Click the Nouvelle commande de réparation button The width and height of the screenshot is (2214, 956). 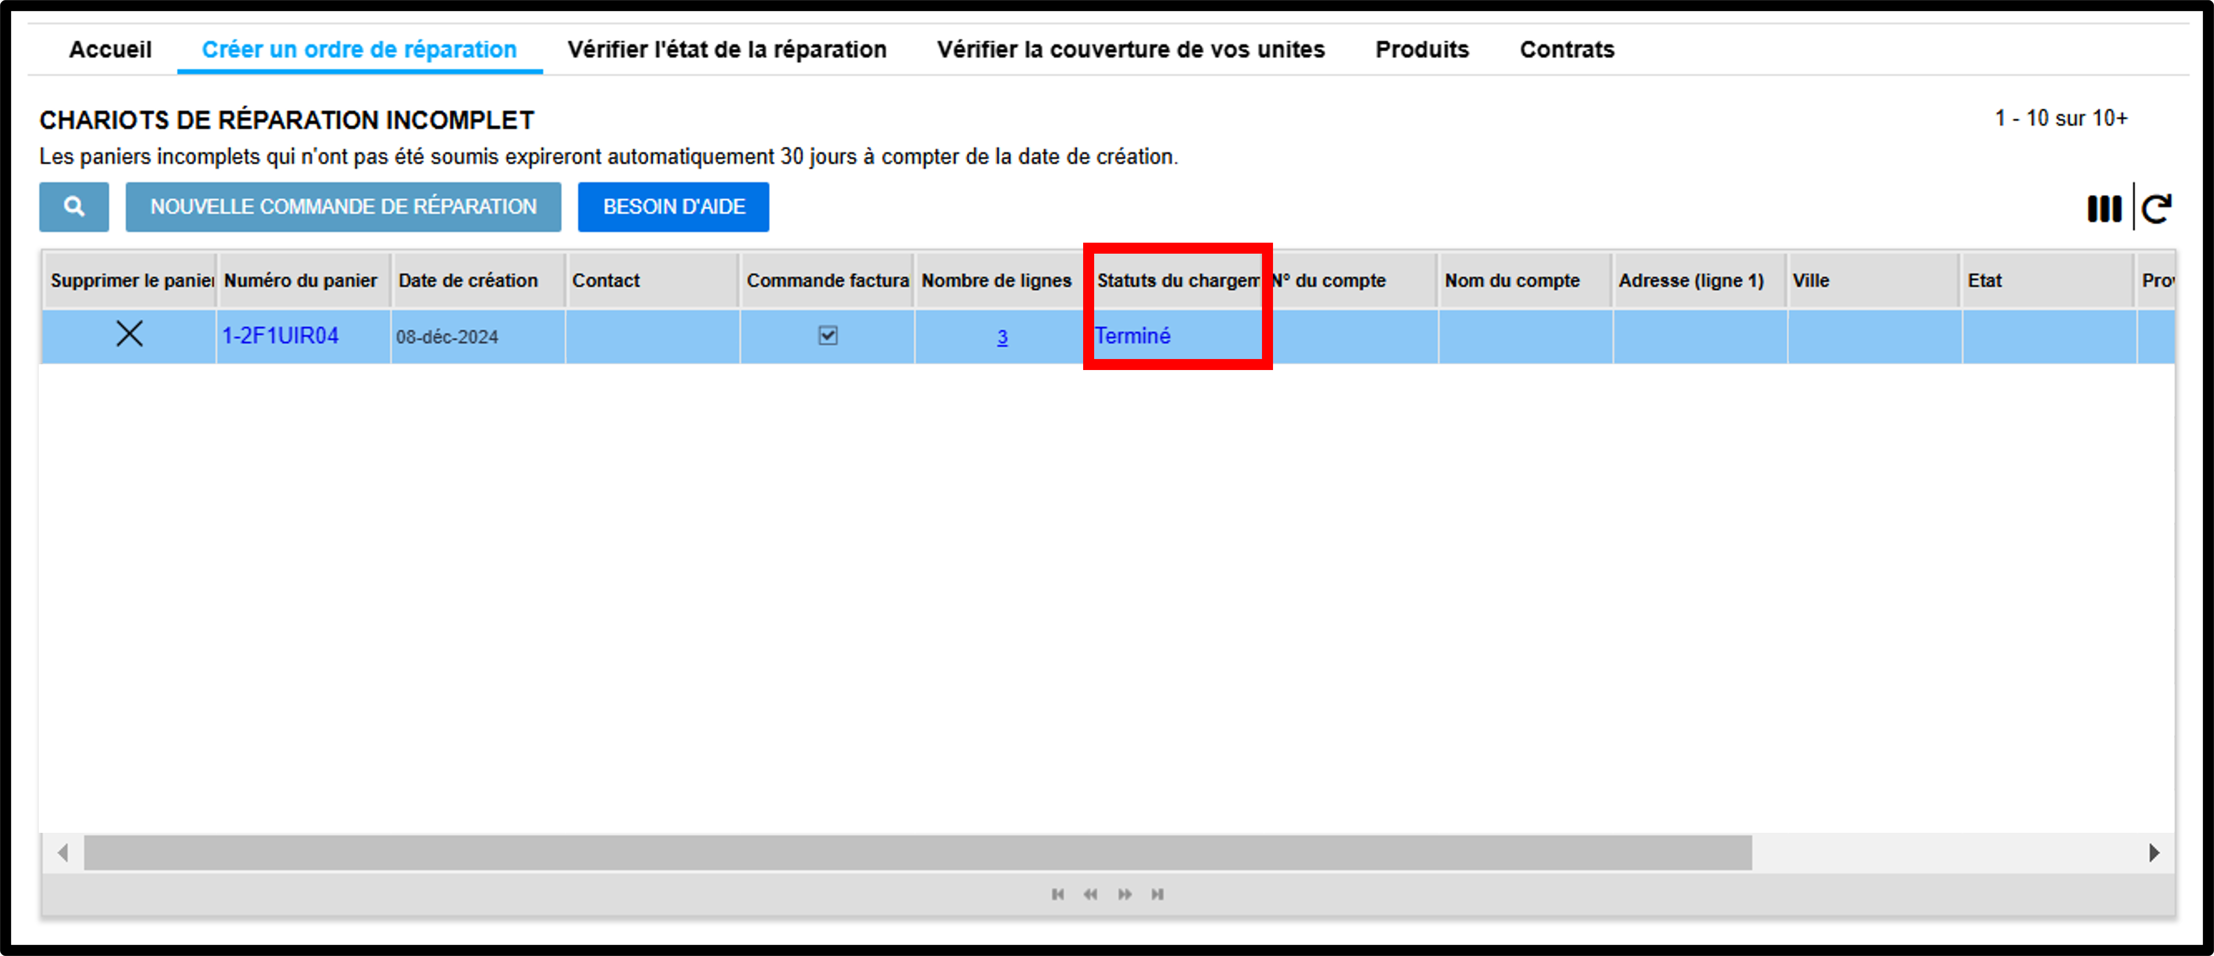tap(344, 207)
